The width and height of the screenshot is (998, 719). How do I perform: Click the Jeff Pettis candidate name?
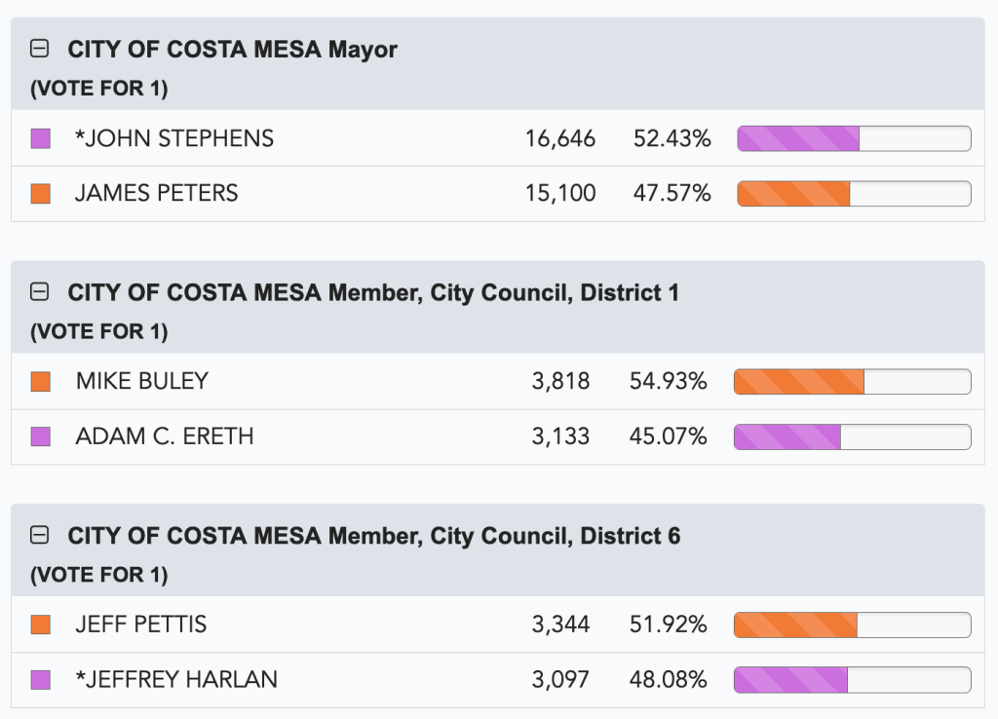[x=141, y=624]
